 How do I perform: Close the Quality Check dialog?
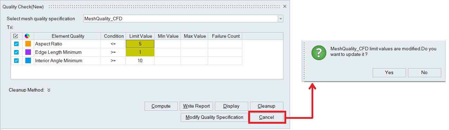click(285, 6)
